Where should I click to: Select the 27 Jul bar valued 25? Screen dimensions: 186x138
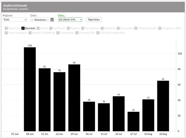click(x=133, y=122)
